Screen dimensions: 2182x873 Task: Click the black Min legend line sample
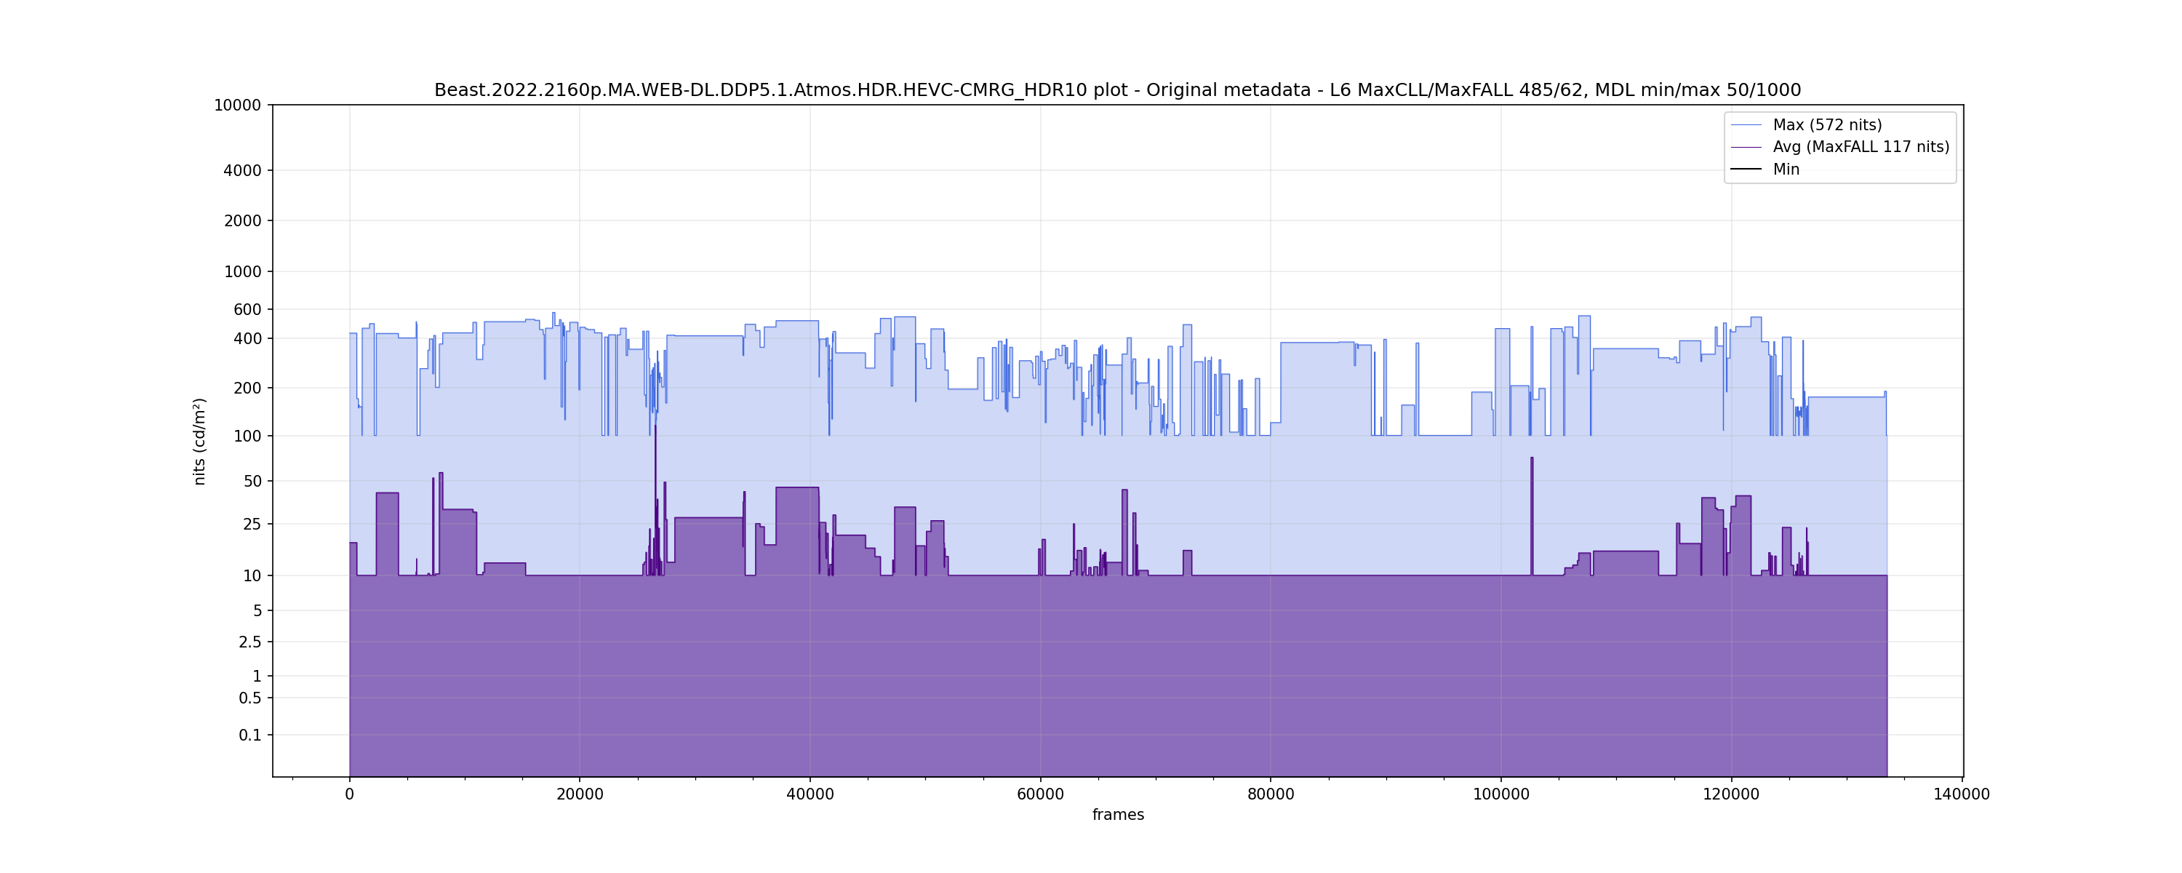coord(1746,170)
